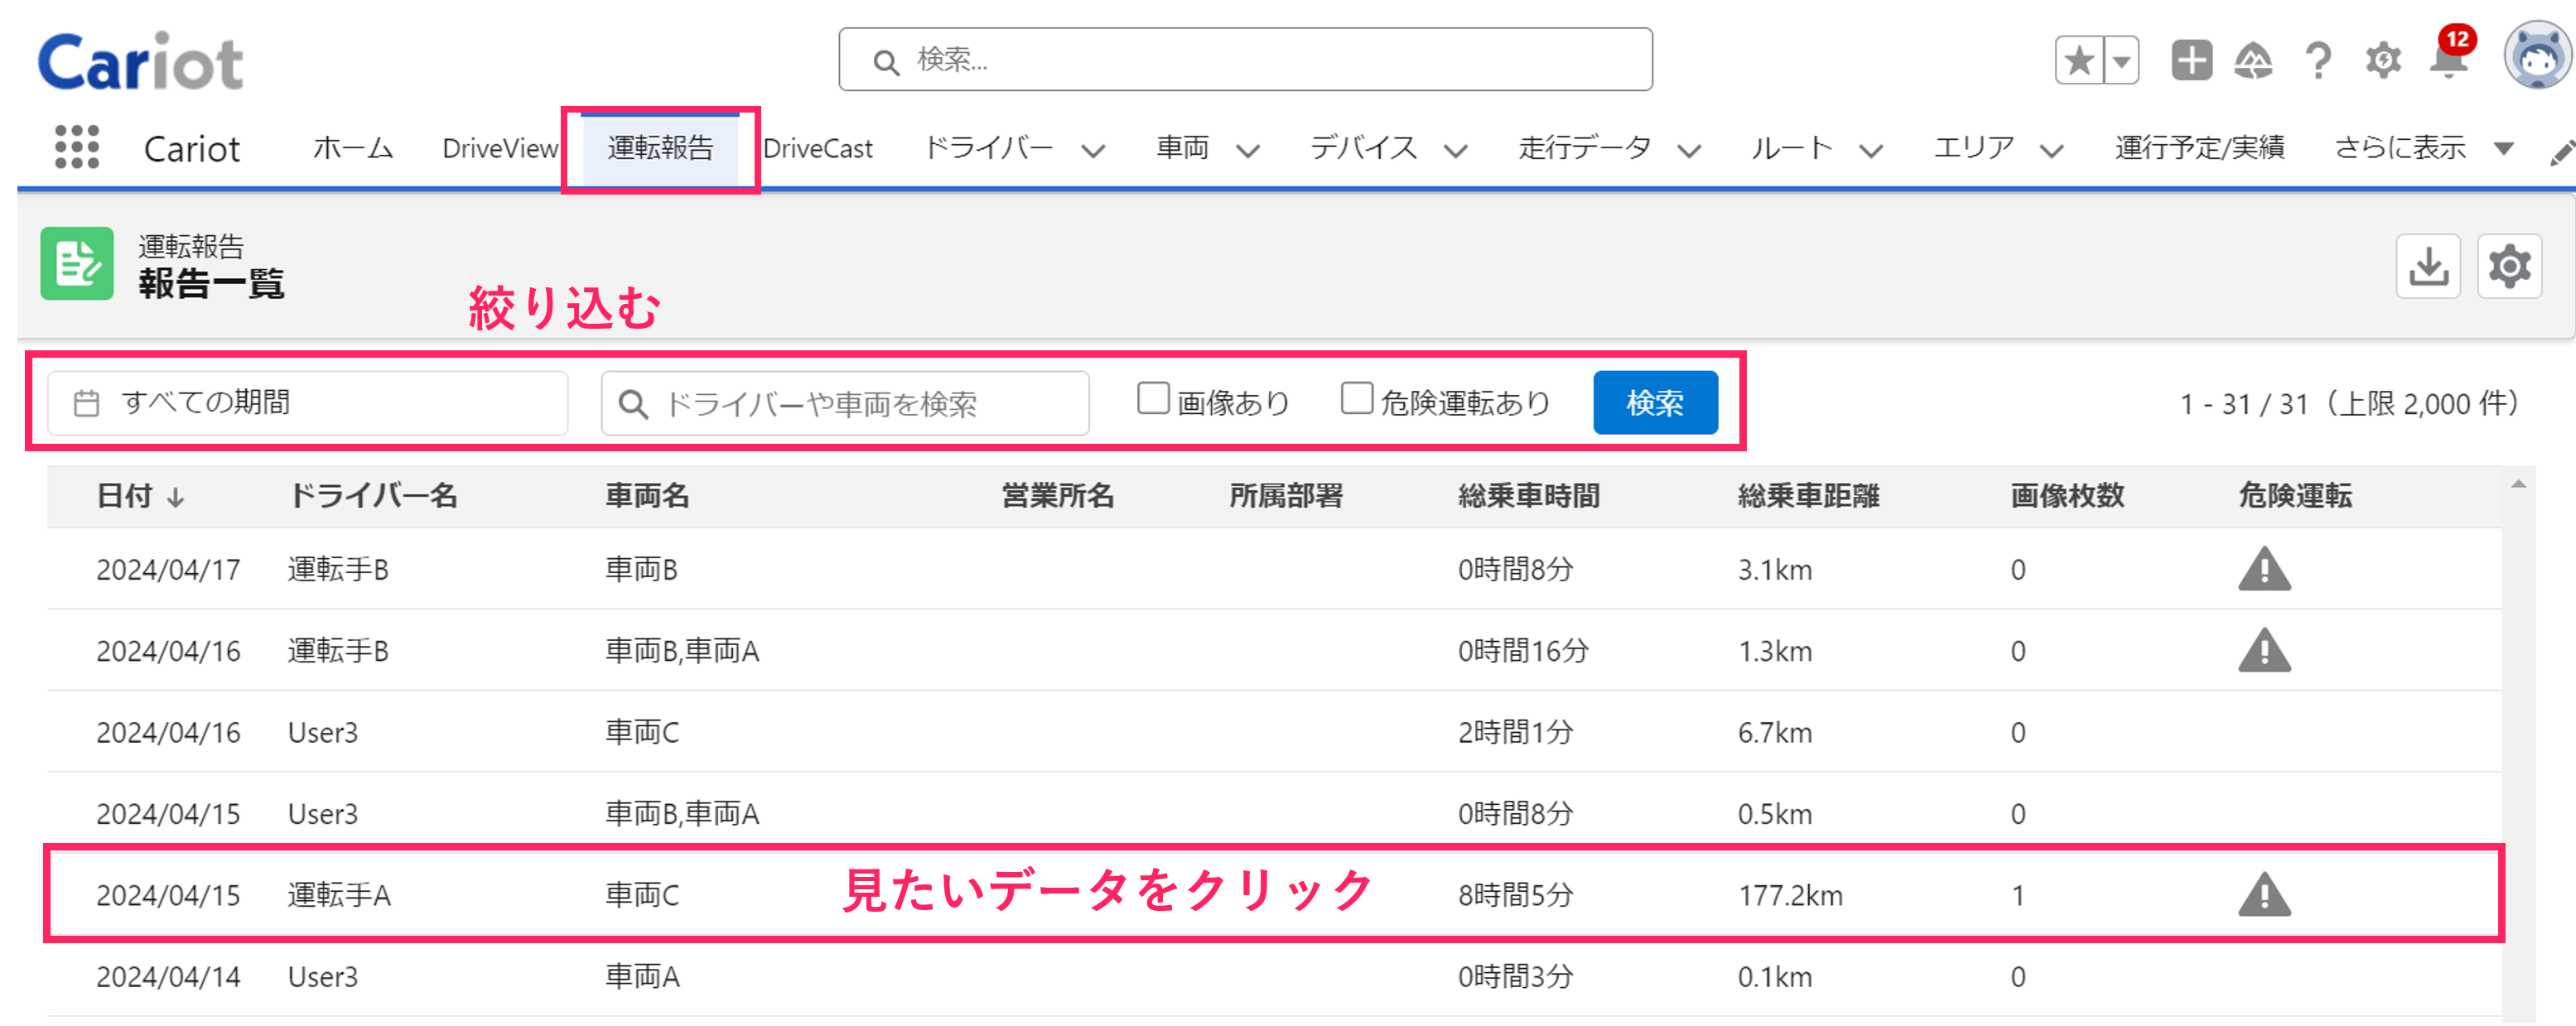Click the 総乗車距離 column header
Viewport: 2576px width, 1026px height.
pos(1808,496)
